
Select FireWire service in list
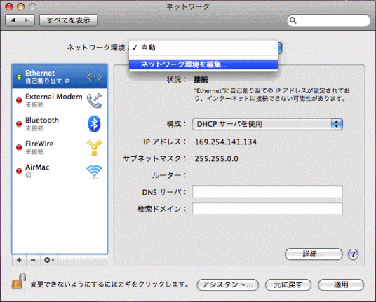(60, 147)
